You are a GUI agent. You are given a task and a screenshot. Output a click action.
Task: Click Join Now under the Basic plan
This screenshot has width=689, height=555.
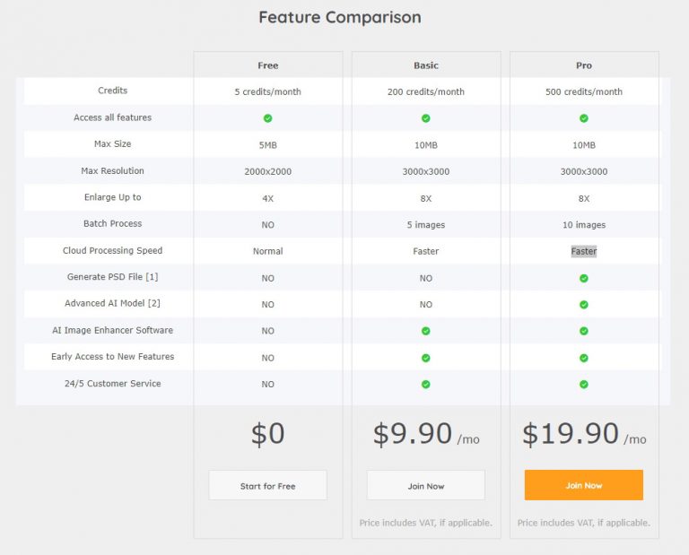(x=425, y=486)
